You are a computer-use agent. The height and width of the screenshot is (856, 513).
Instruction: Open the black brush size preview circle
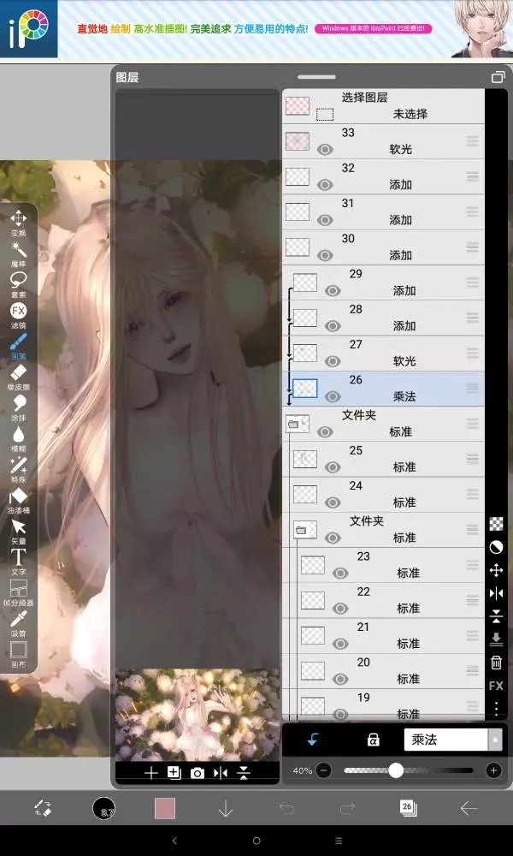(x=103, y=807)
